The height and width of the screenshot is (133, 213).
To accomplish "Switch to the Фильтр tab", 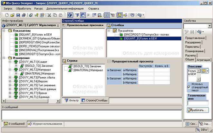I will coord(72,100).
